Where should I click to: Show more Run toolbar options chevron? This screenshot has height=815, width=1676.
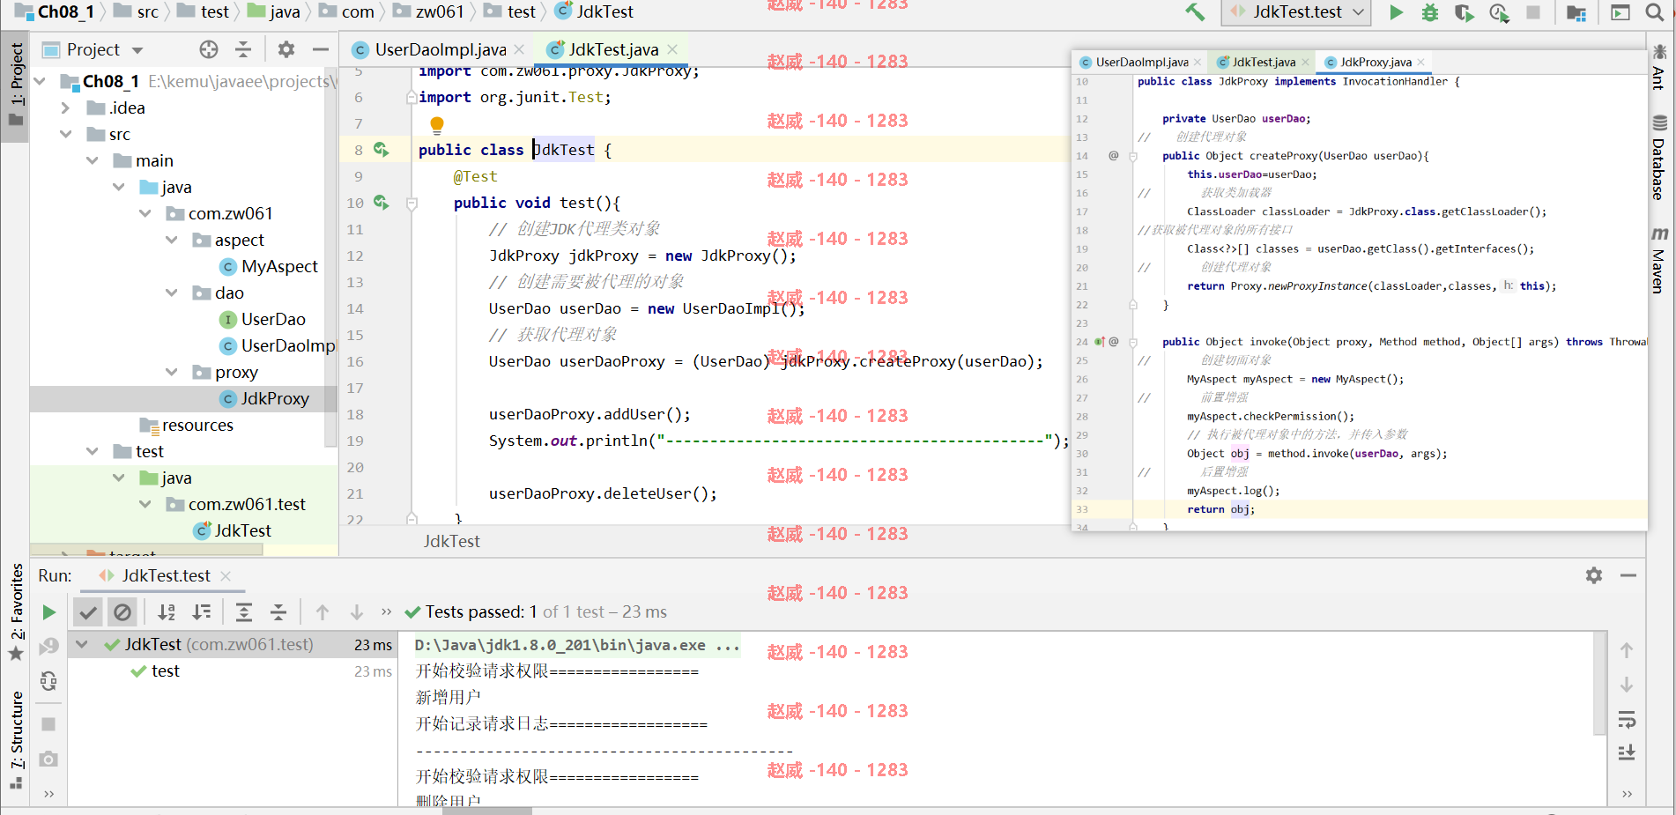(x=386, y=611)
